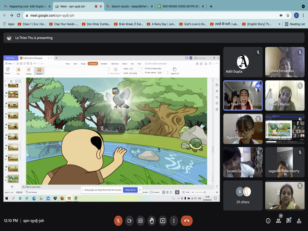
Task: Open the Design tab in WPS ribbon
Action: (x=83, y=64)
